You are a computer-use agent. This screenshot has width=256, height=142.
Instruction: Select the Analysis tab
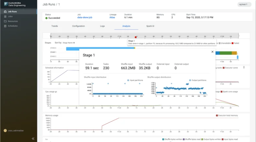(x=126, y=26)
